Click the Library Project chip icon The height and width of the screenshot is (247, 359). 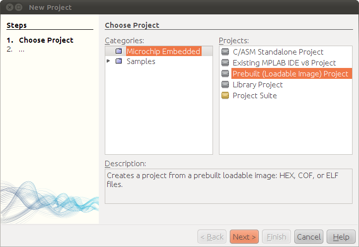pos(225,85)
